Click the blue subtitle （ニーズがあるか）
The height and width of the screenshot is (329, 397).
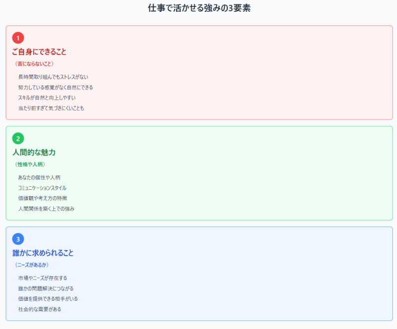point(34,265)
